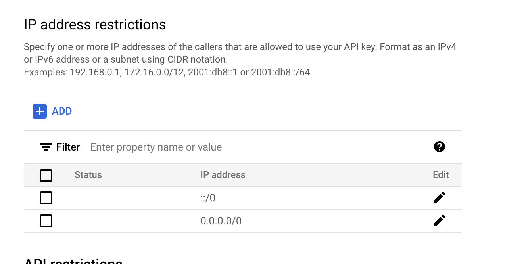
Task: Check the box for the 0.0.0.0/0 row
Action: pyautogui.click(x=46, y=221)
